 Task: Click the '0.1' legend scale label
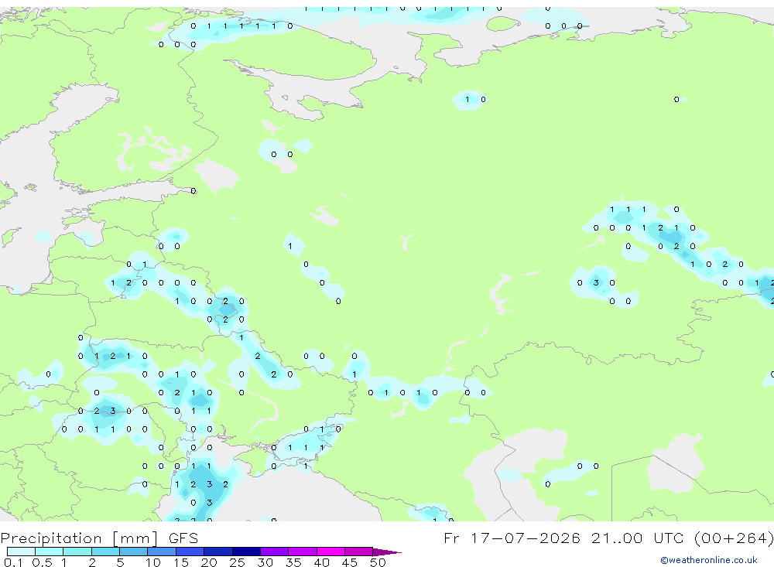pos(13,562)
